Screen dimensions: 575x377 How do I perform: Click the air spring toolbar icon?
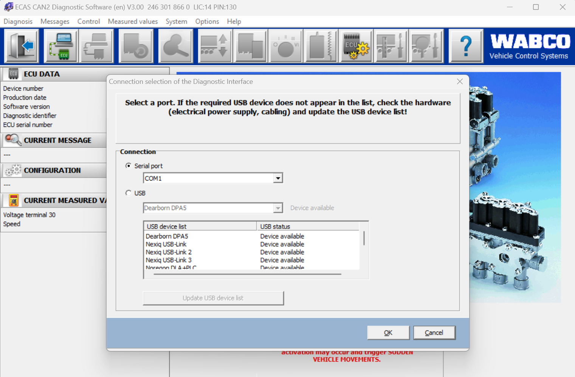[x=321, y=46]
